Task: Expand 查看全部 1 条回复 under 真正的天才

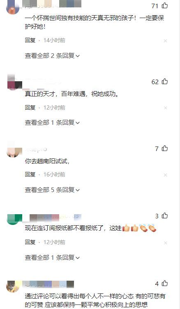Action: (x=52, y=123)
